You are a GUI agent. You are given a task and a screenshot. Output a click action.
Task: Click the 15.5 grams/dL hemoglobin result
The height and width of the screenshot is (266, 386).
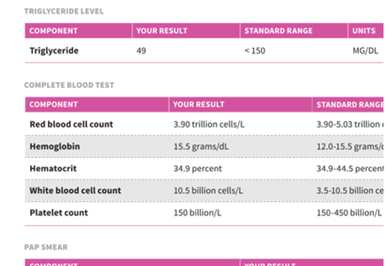[x=201, y=147]
